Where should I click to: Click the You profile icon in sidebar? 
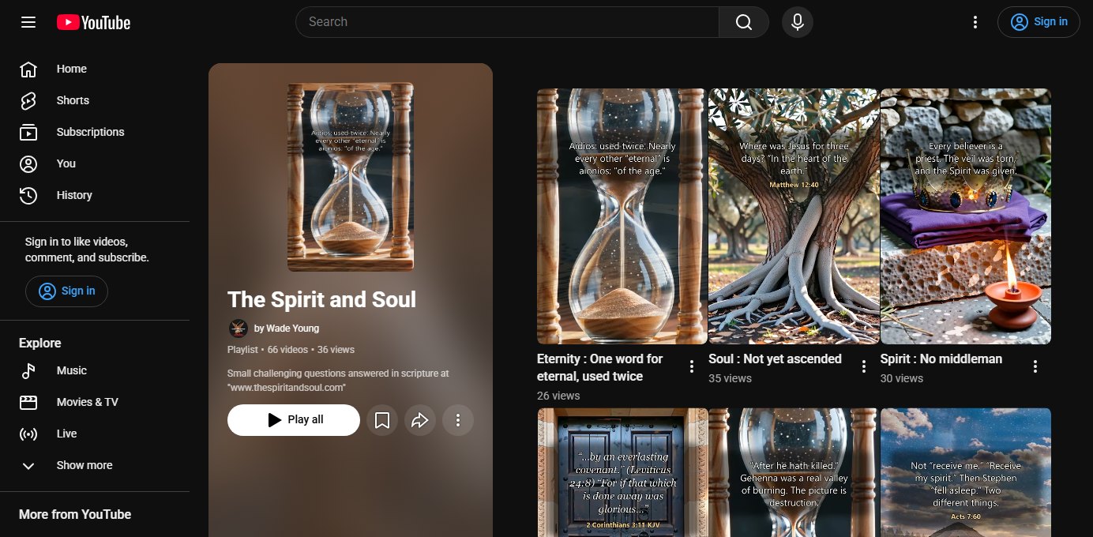pyautogui.click(x=28, y=163)
